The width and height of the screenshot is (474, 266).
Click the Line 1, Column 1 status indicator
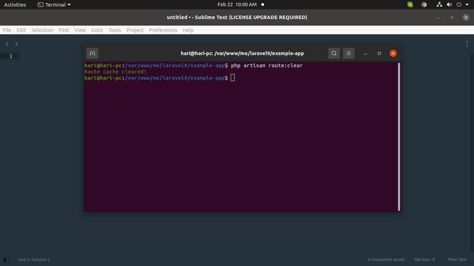coord(34,259)
